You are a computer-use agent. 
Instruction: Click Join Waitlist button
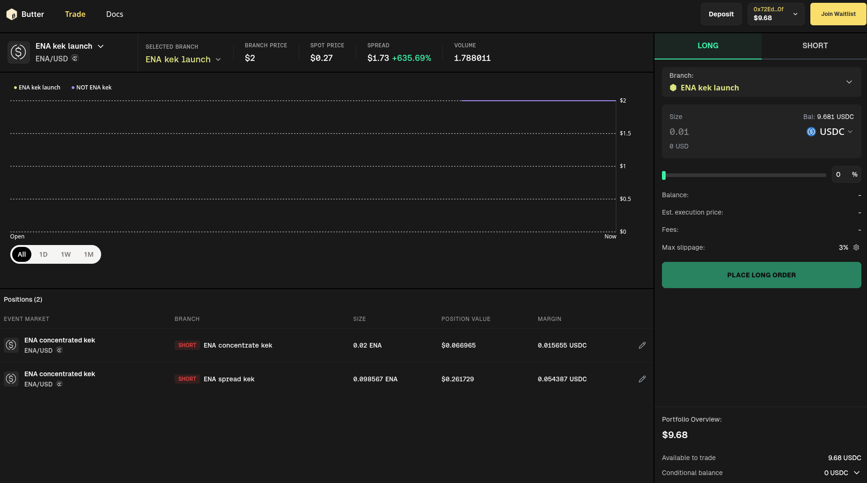pyautogui.click(x=838, y=14)
